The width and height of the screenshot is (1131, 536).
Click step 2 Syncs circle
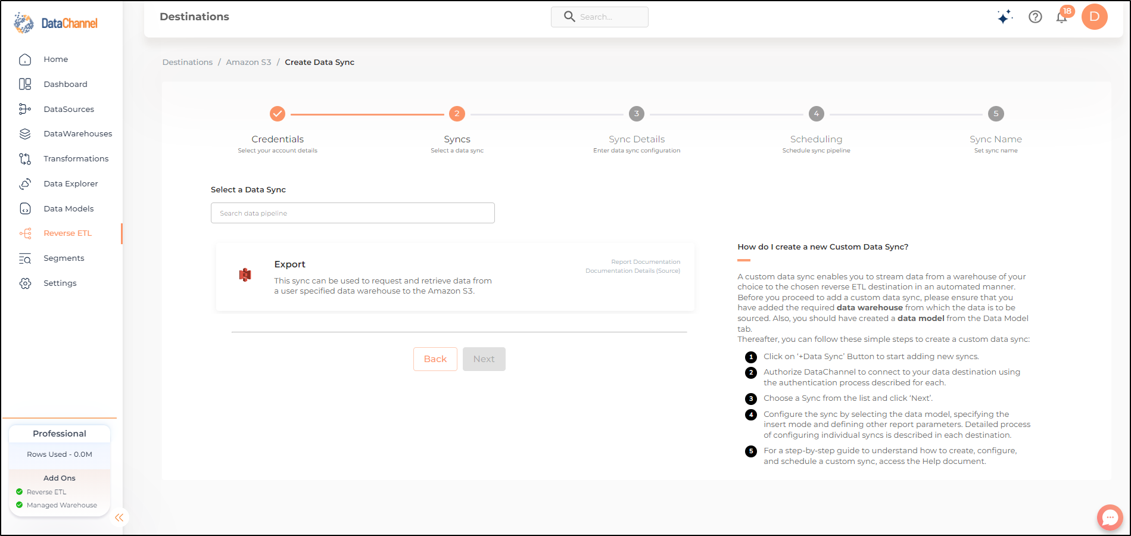coord(457,114)
